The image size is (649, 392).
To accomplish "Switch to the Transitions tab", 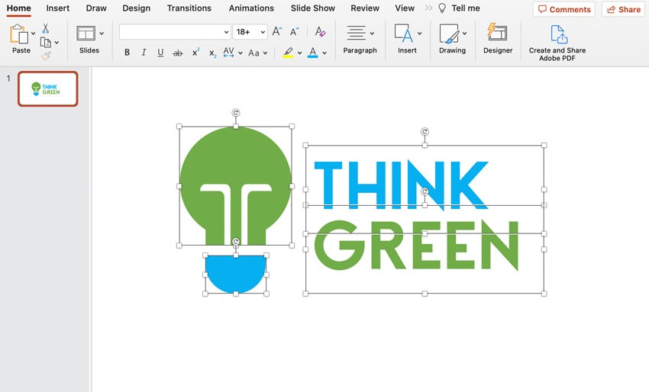I will tap(189, 8).
